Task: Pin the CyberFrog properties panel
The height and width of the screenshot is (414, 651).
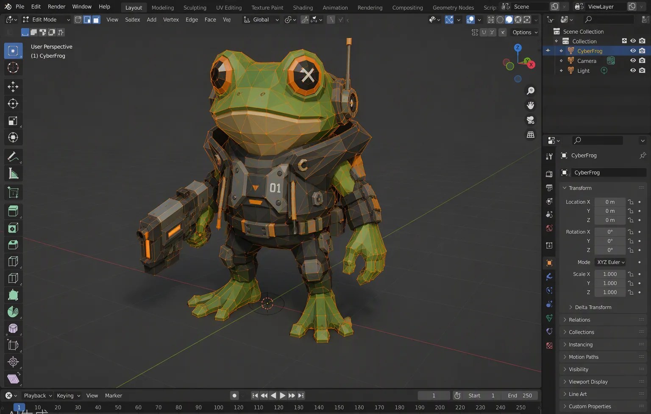Action: (x=643, y=156)
